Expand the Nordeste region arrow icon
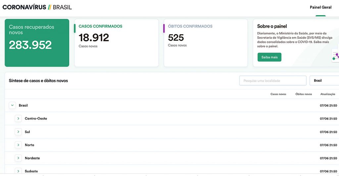 tap(18, 158)
